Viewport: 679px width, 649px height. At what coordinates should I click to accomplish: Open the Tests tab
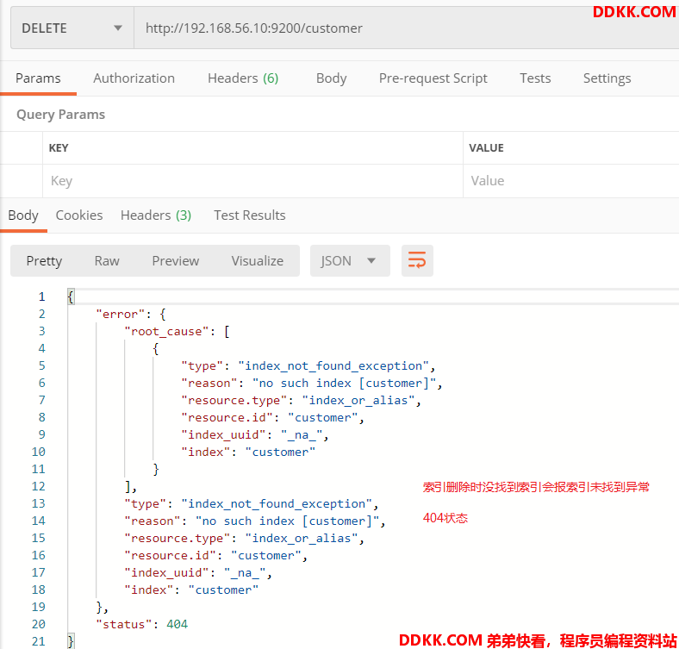click(x=535, y=78)
